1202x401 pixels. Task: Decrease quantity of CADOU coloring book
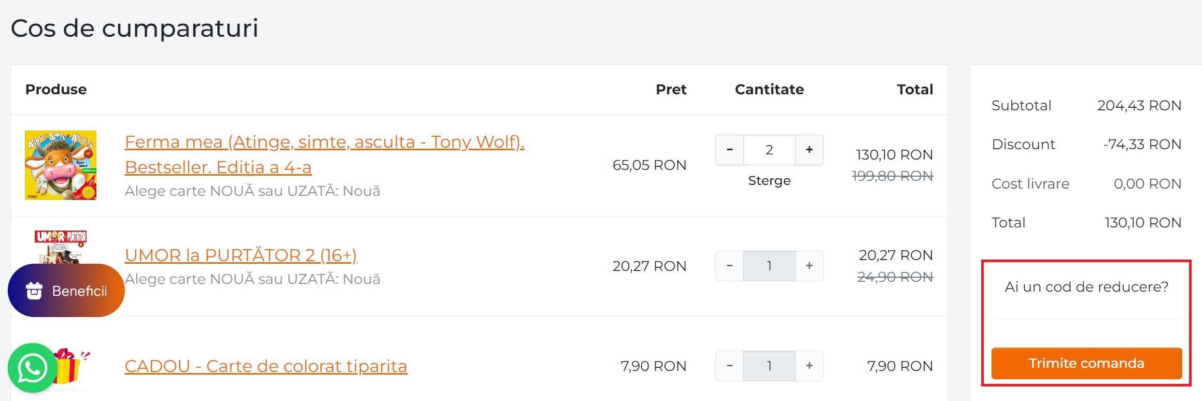click(x=729, y=366)
